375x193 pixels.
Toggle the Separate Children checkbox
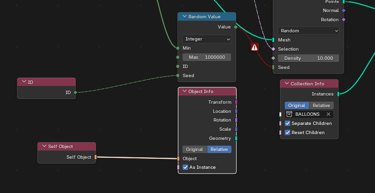tap(287, 124)
